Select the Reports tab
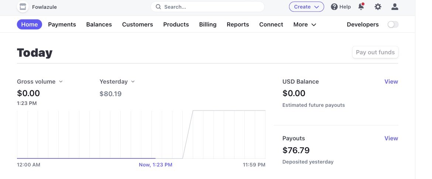Screen dimensions: 432x179 [238, 24]
